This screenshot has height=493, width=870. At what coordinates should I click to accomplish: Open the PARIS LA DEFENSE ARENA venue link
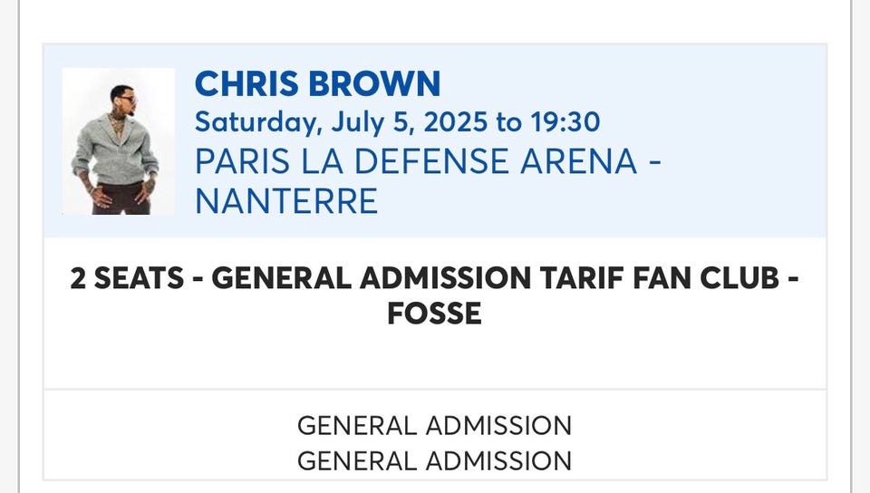click(x=416, y=161)
